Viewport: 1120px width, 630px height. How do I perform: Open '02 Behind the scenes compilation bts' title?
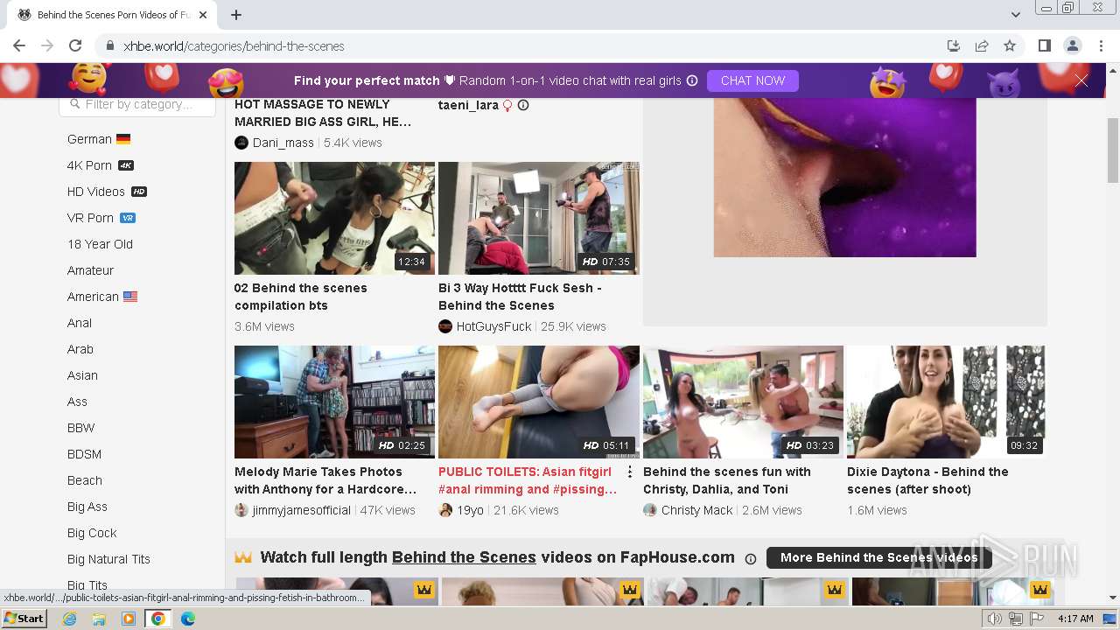coord(301,297)
